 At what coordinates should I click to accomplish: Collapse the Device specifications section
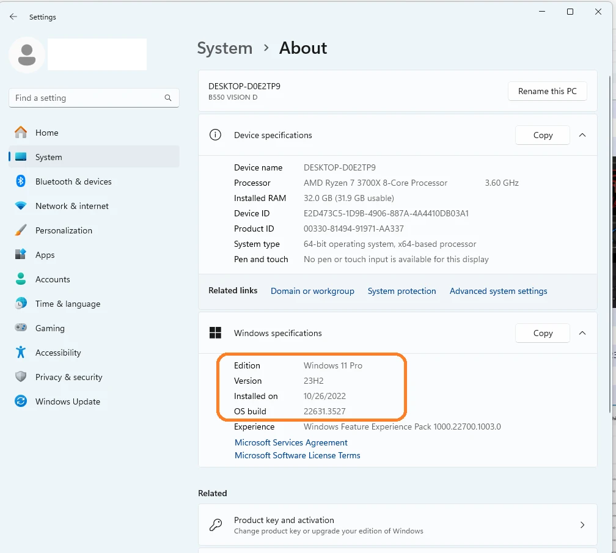tap(582, 135)
